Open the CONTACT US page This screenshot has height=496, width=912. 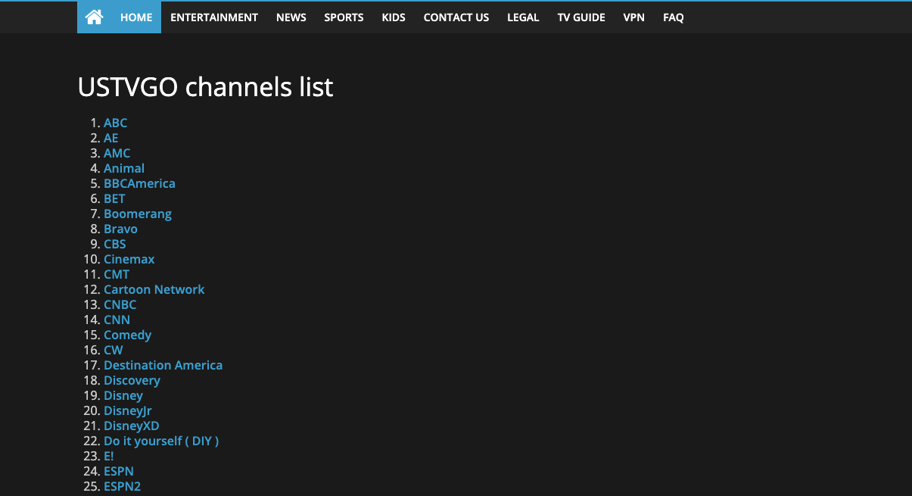pyautogui.click(x=456, y=17)
